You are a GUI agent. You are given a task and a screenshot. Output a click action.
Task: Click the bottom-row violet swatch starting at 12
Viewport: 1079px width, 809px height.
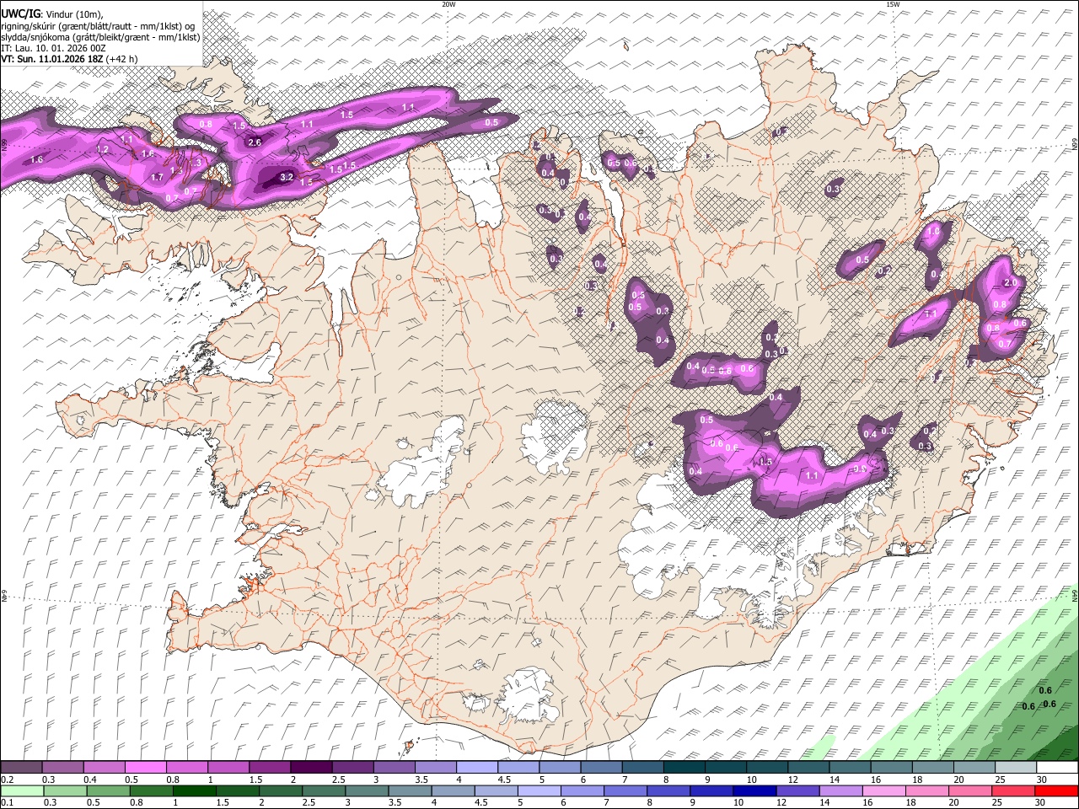coord(797,790)
